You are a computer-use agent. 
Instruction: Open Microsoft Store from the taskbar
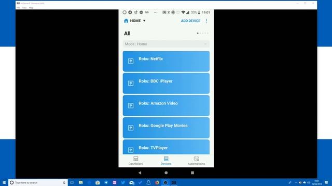click(98, 182)
